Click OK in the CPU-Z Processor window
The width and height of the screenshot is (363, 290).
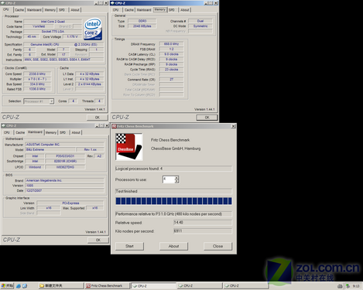click(98, 118)
